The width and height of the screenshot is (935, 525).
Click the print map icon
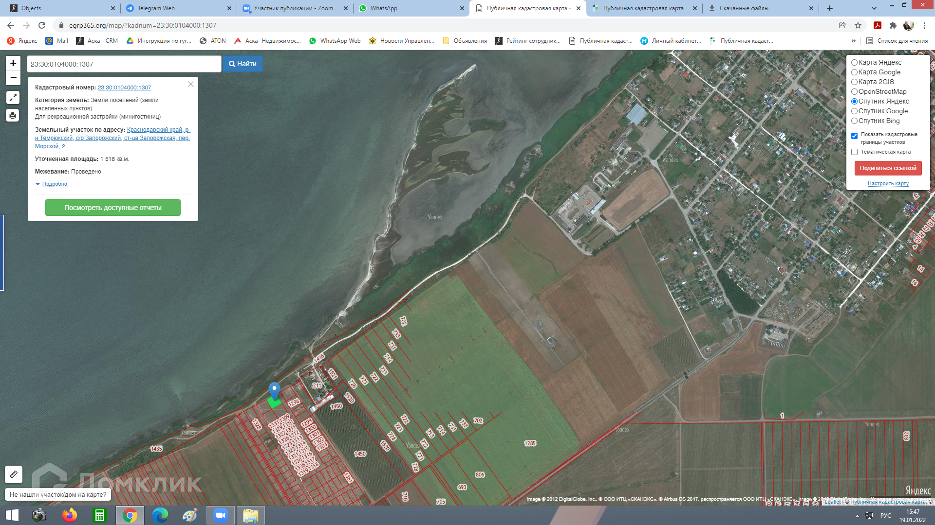pyautogui.click(x=13, y=115)
